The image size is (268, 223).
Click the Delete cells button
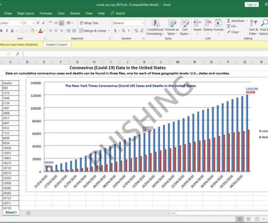click(x=208, y=27)
